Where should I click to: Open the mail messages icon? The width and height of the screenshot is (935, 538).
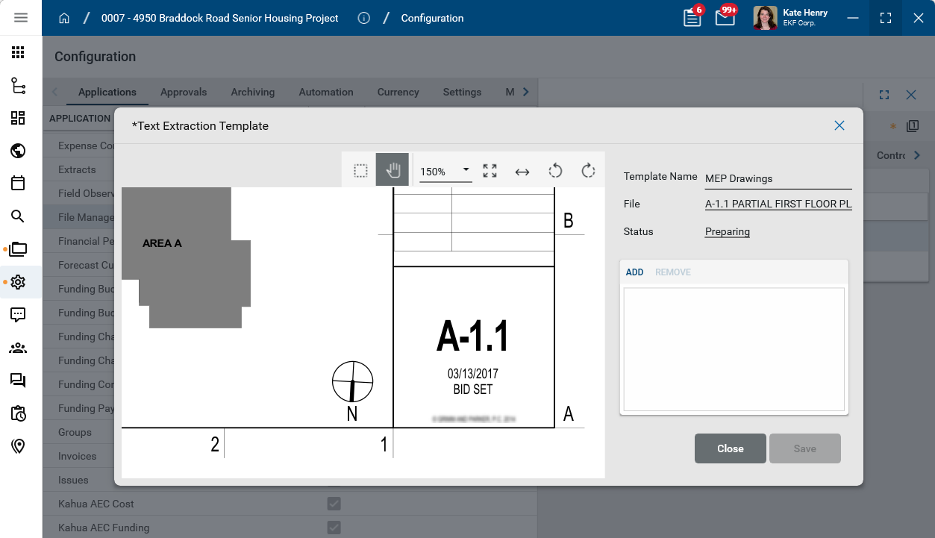pos(725,18)
